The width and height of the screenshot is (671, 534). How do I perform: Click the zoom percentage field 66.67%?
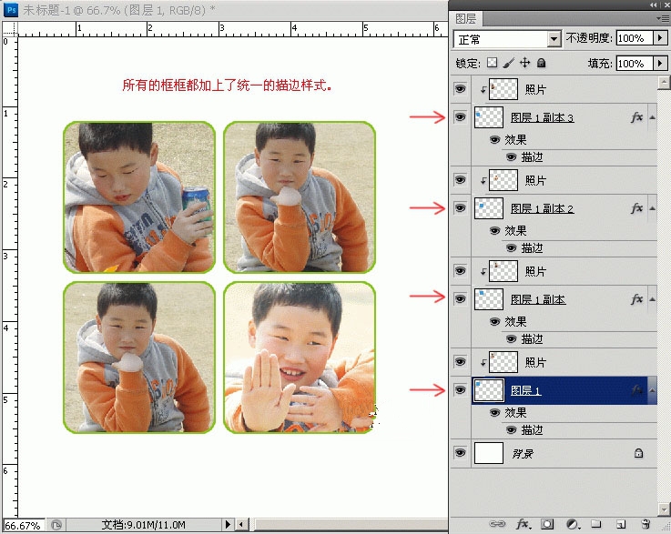click(23, 525)
